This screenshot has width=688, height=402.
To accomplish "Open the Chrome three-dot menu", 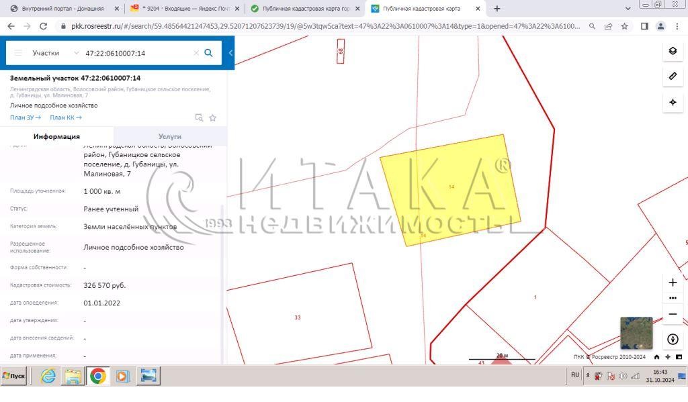I will [x=677, y=26].
